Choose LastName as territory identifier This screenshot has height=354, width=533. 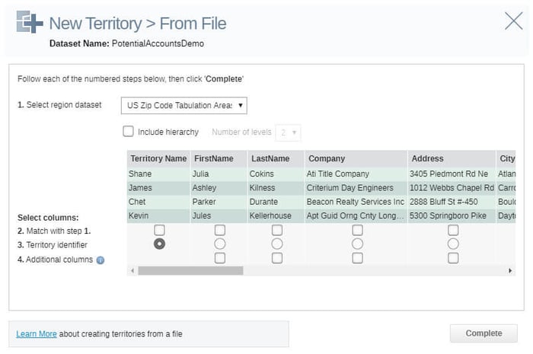point(277,244)
